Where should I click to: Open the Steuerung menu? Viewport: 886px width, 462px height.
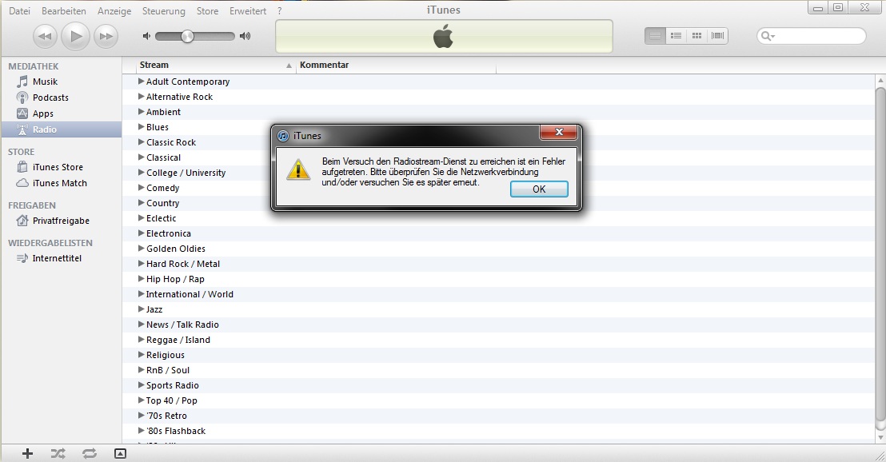pos(163,10)
